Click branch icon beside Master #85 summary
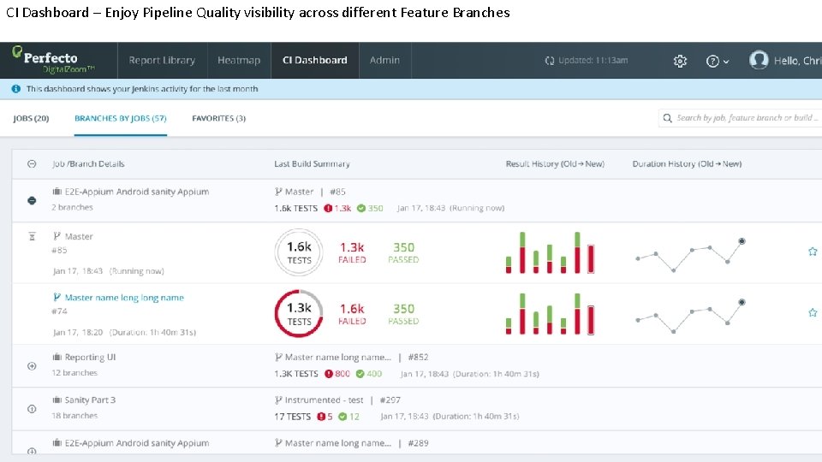The width and height of the screenshot is (822, 462). tap(278, 192)
